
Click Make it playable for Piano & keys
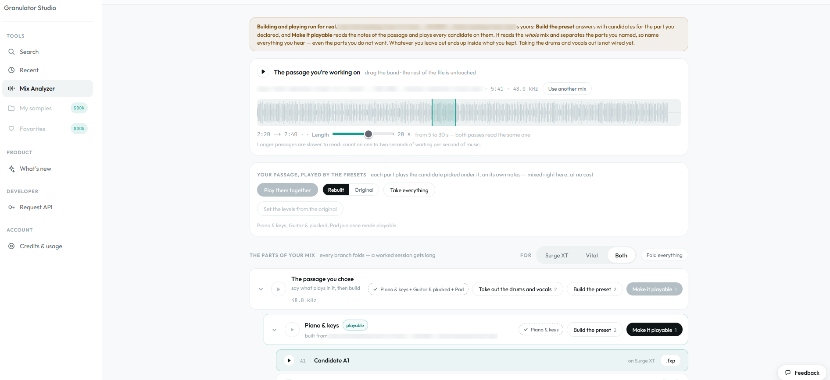point(655,330)
